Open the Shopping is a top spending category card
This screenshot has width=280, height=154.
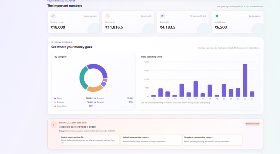[x=212, y=140]
